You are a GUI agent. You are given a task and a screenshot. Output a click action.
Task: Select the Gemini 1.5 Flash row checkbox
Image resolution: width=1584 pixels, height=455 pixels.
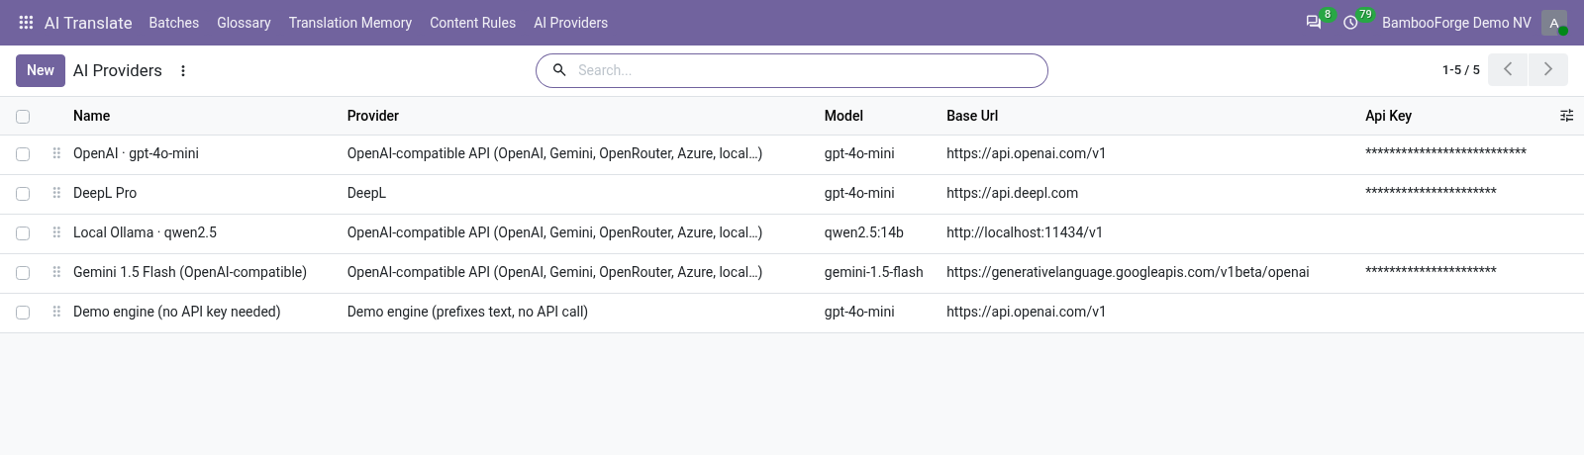pos(23,273)
